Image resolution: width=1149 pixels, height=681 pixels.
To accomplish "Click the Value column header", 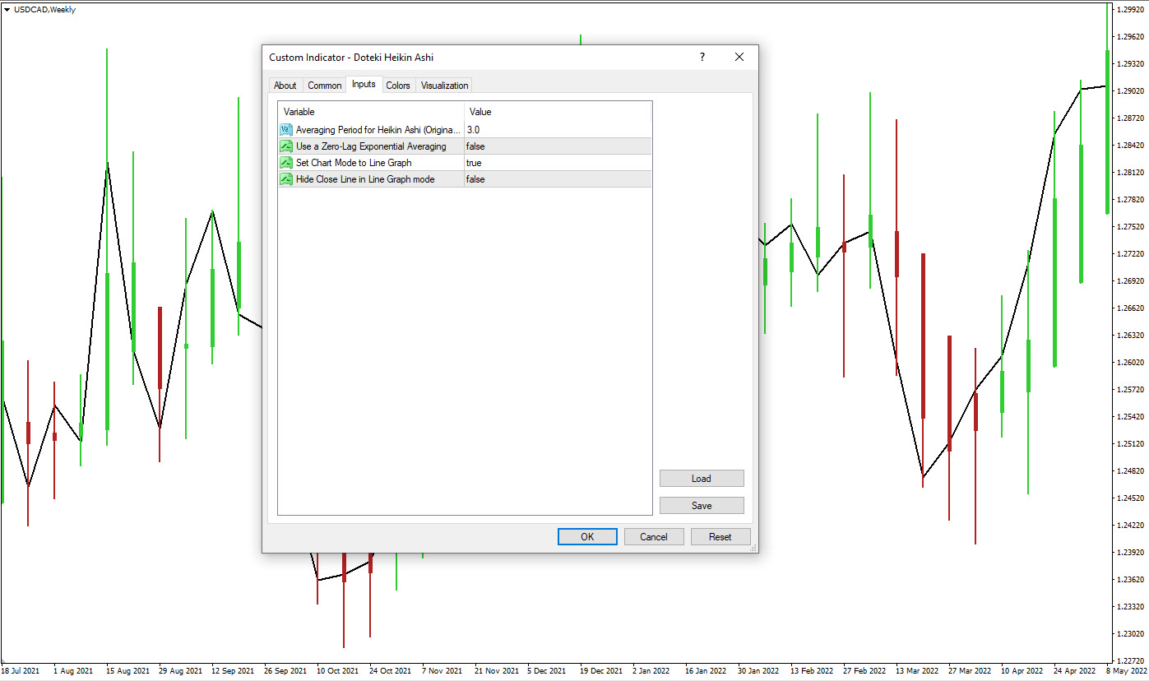I will point(558,112).
